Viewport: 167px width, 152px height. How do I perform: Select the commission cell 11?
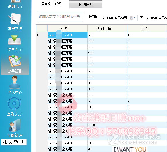(147, 35)
